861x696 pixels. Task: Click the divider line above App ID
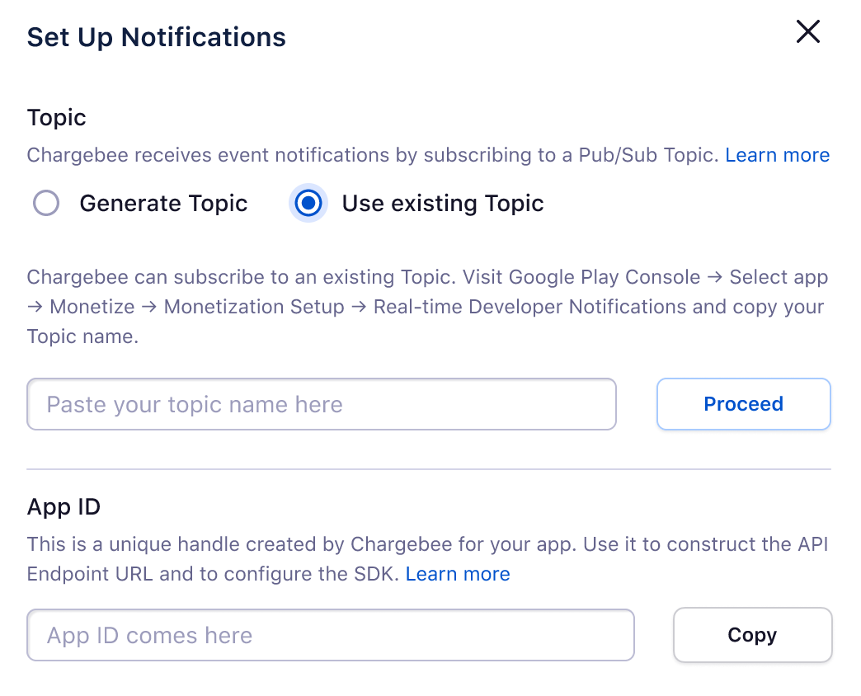[429, 469]
